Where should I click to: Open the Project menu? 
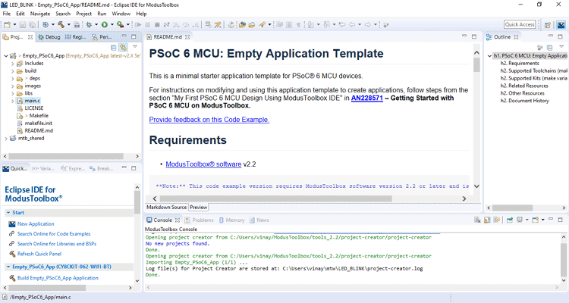(83, 14)
